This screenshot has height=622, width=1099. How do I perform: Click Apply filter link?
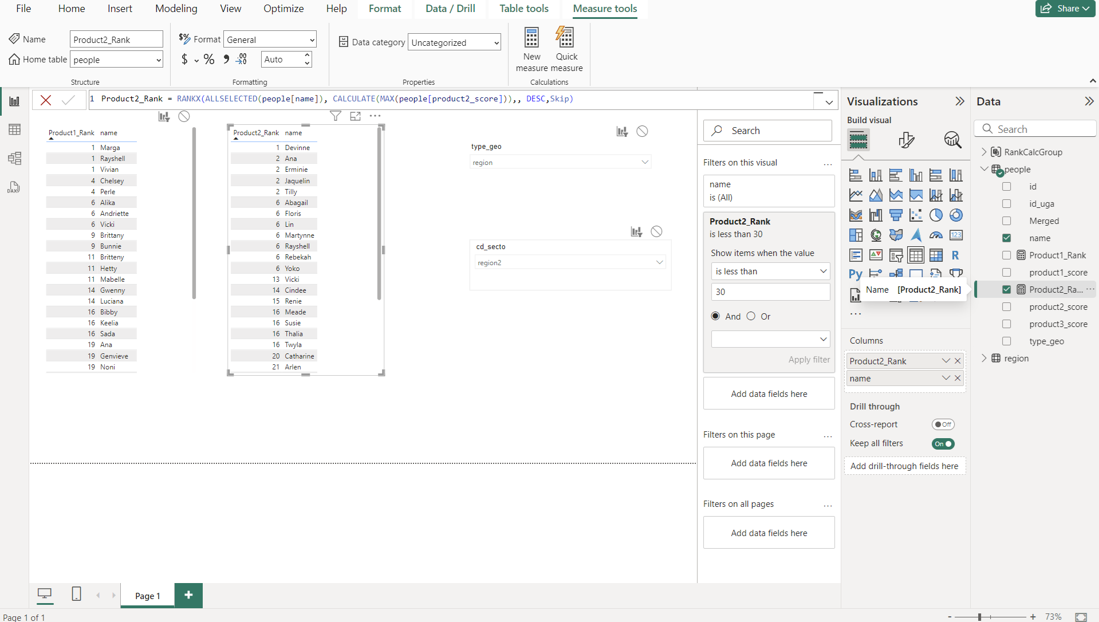(x=809, y=360)
